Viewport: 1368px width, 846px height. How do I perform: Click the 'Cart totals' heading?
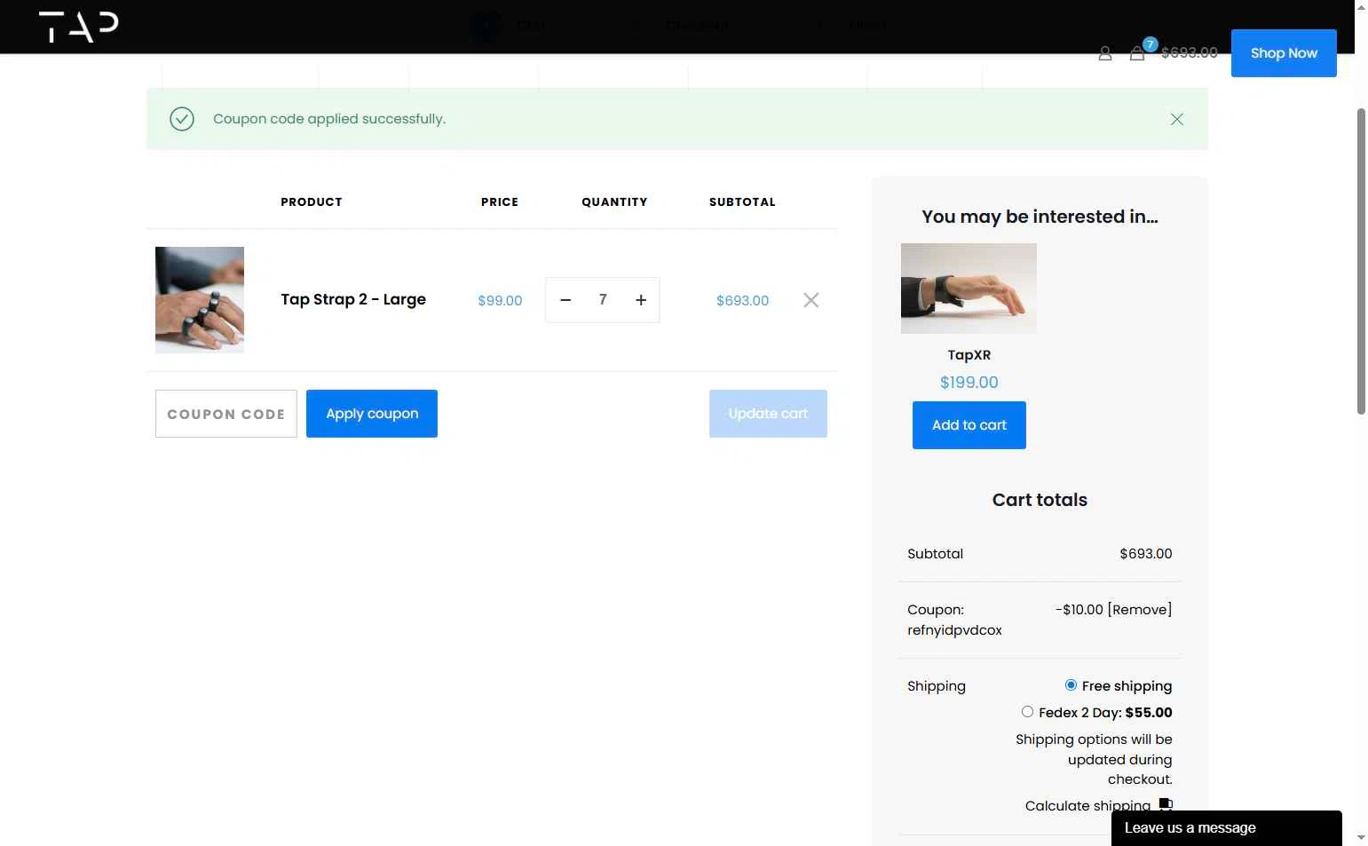point(1040,500)
